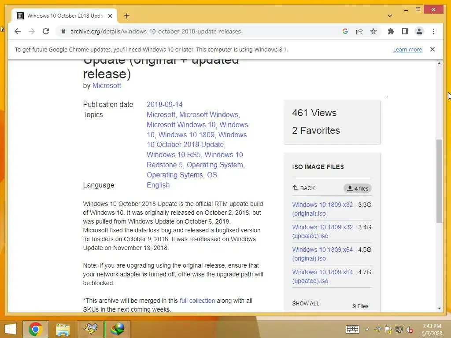Screen dimensions: 451x338
Task: Open the Chrome extensions puzzle icon
Action: [391, 31]
